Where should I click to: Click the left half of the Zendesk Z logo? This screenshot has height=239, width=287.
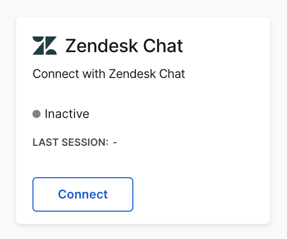tap(38, 46)
